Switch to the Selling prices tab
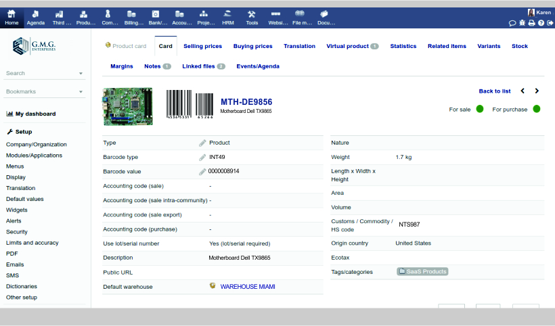Image resolution: width=555 pixels, height=326 pixels. [x=202, y=47]
